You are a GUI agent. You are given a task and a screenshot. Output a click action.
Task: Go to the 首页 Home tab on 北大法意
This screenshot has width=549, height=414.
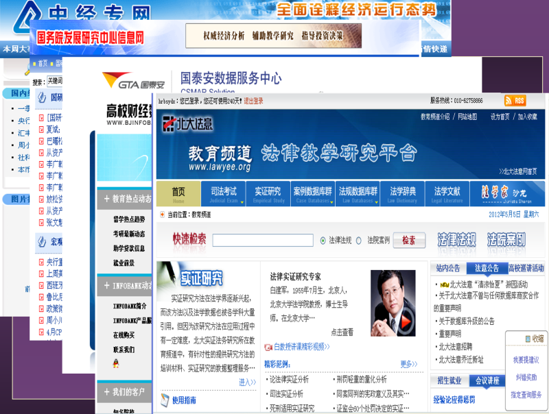coord(178,194)
